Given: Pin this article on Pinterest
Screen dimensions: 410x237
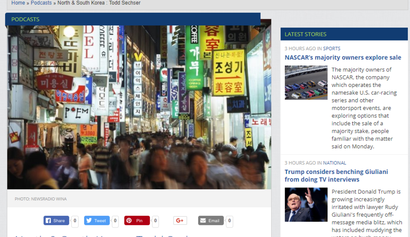Looking at the screenshot, I should [x=136, y=220].
